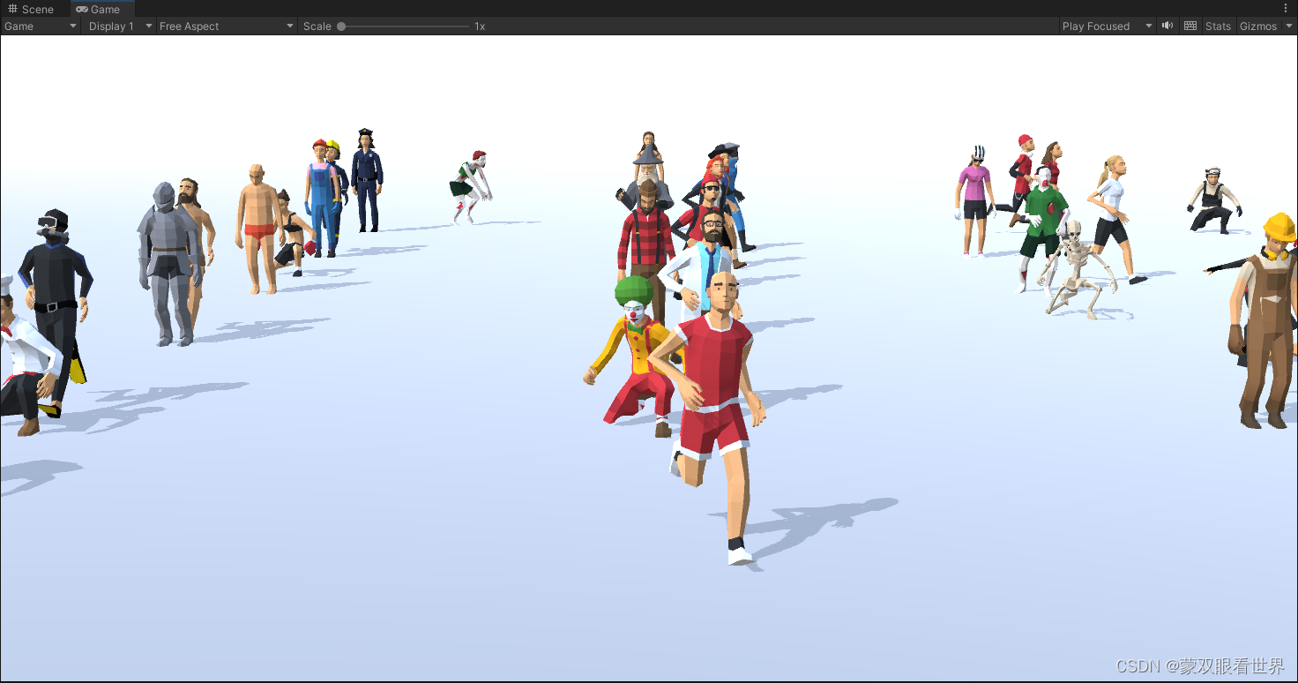Screen dimensions: 1298x683
Task: Switch to the Scene tab
Action: click(37, 9)
